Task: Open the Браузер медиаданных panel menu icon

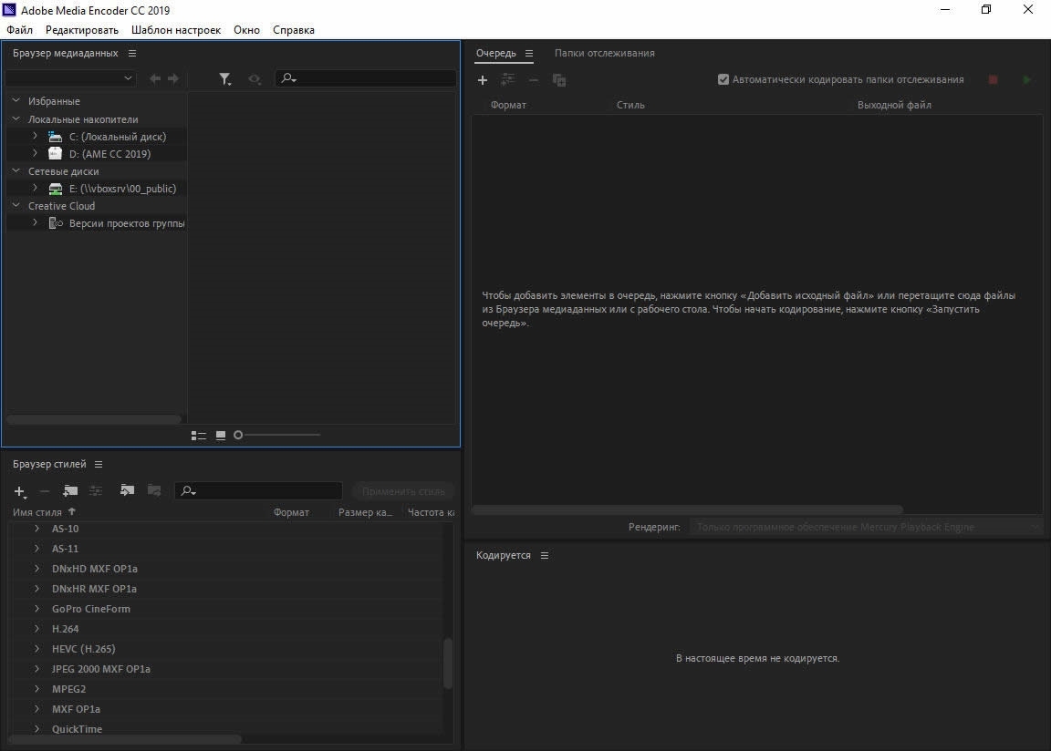Action: 132,54
